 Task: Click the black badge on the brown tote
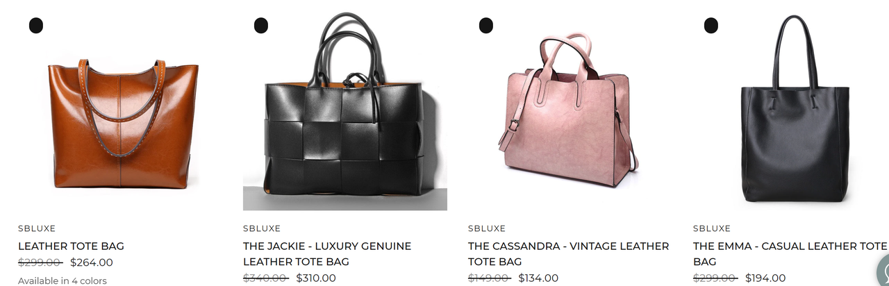coord(36,26)
